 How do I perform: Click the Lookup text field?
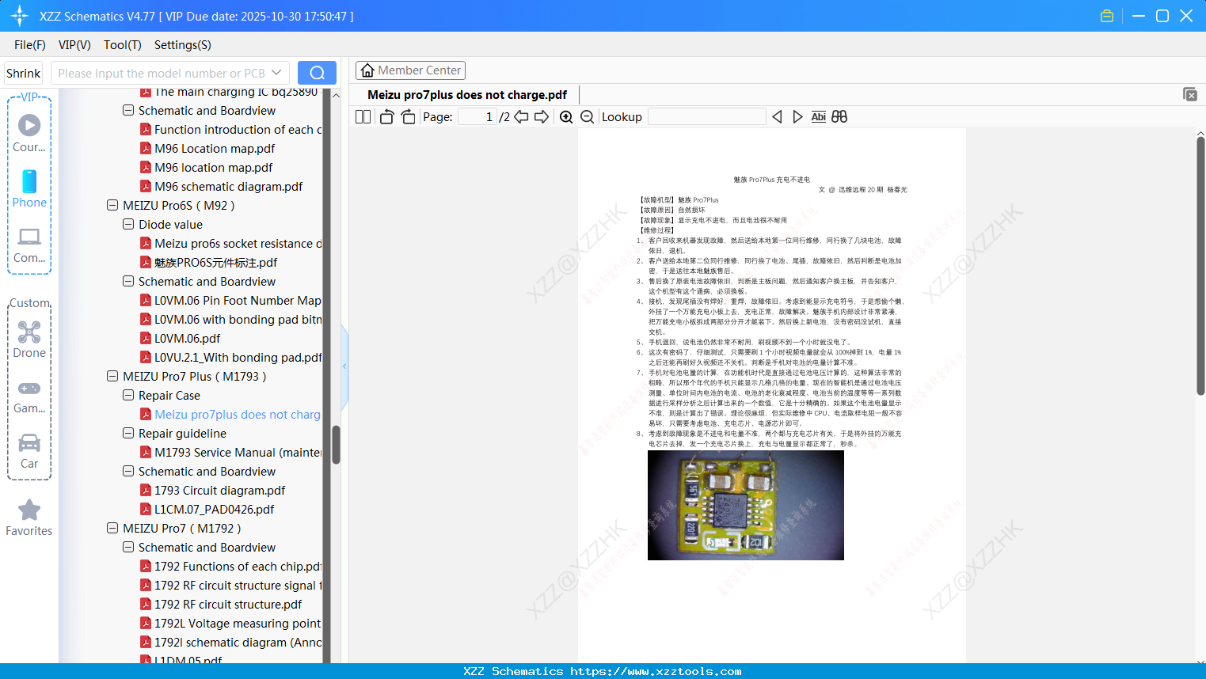(x=707, y=117)
